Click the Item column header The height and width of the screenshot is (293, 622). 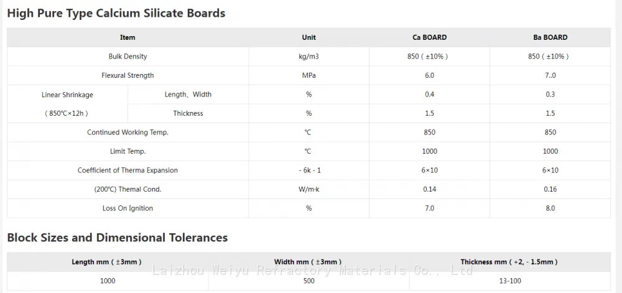click(128, 37)
